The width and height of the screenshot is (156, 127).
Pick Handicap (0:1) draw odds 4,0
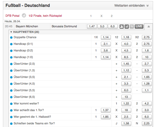tap(126, 44)
